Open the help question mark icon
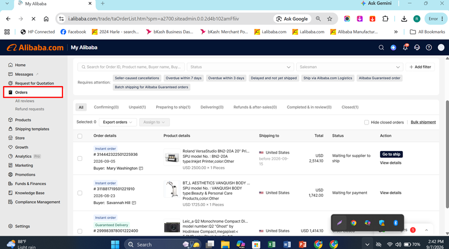 429,47
